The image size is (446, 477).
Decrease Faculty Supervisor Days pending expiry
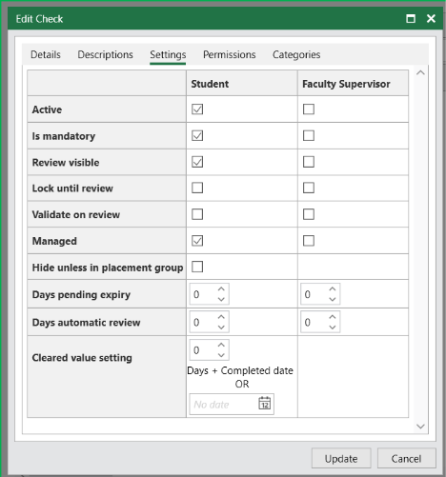(333, 299)
